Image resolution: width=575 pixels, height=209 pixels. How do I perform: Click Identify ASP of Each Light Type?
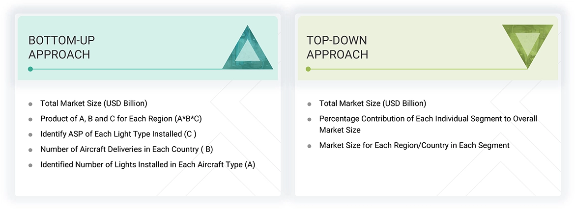[118, 134]
